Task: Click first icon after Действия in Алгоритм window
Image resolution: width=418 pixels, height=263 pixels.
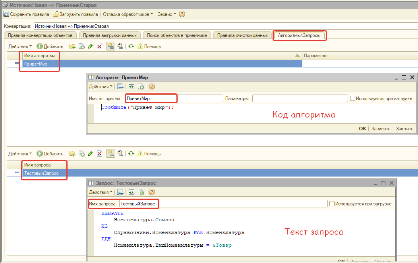Action: click(x=120, y=86)
